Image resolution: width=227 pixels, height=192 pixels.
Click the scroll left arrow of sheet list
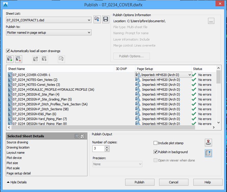9,128
